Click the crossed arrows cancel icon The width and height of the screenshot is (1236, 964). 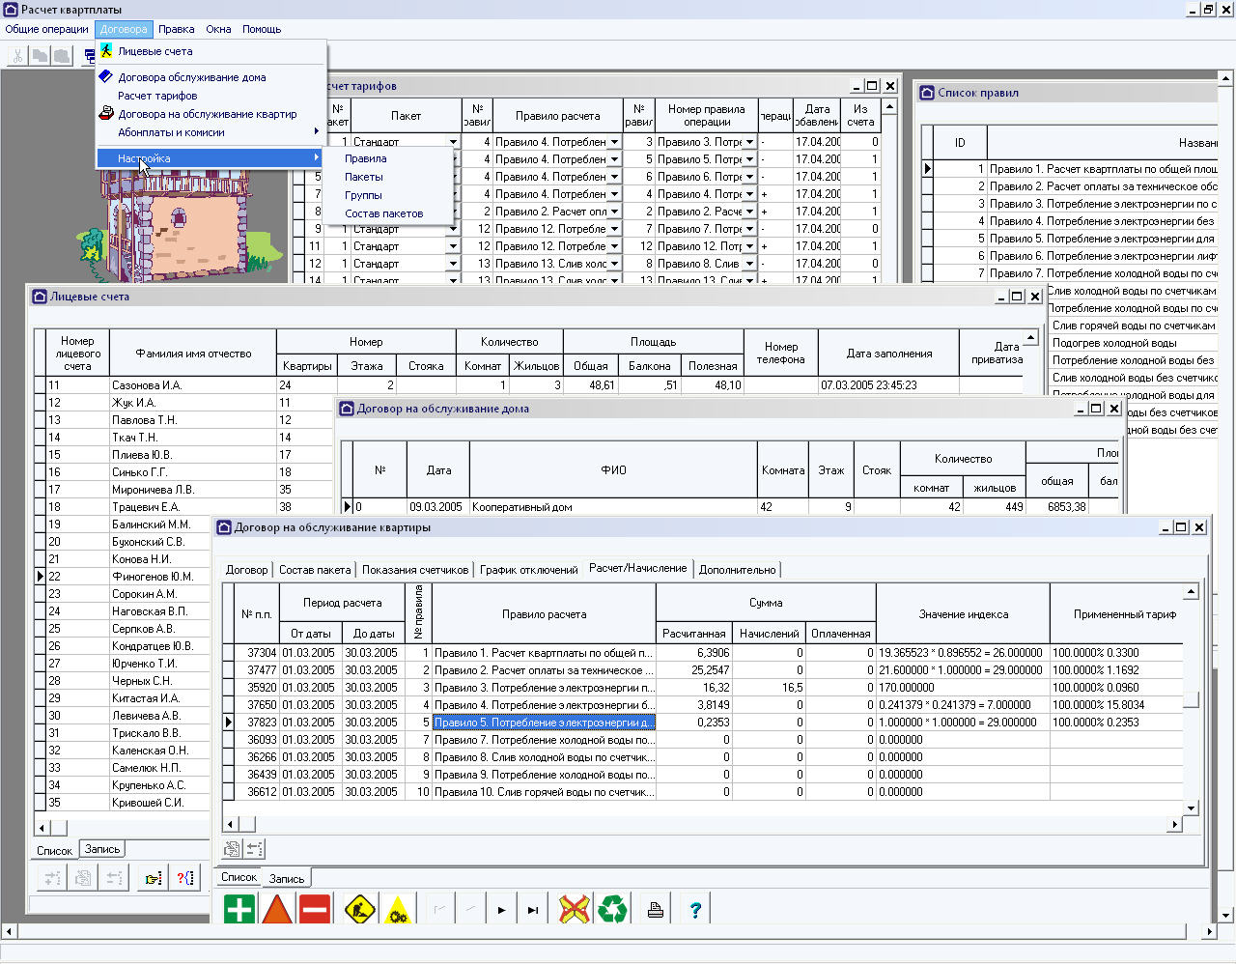575,909
